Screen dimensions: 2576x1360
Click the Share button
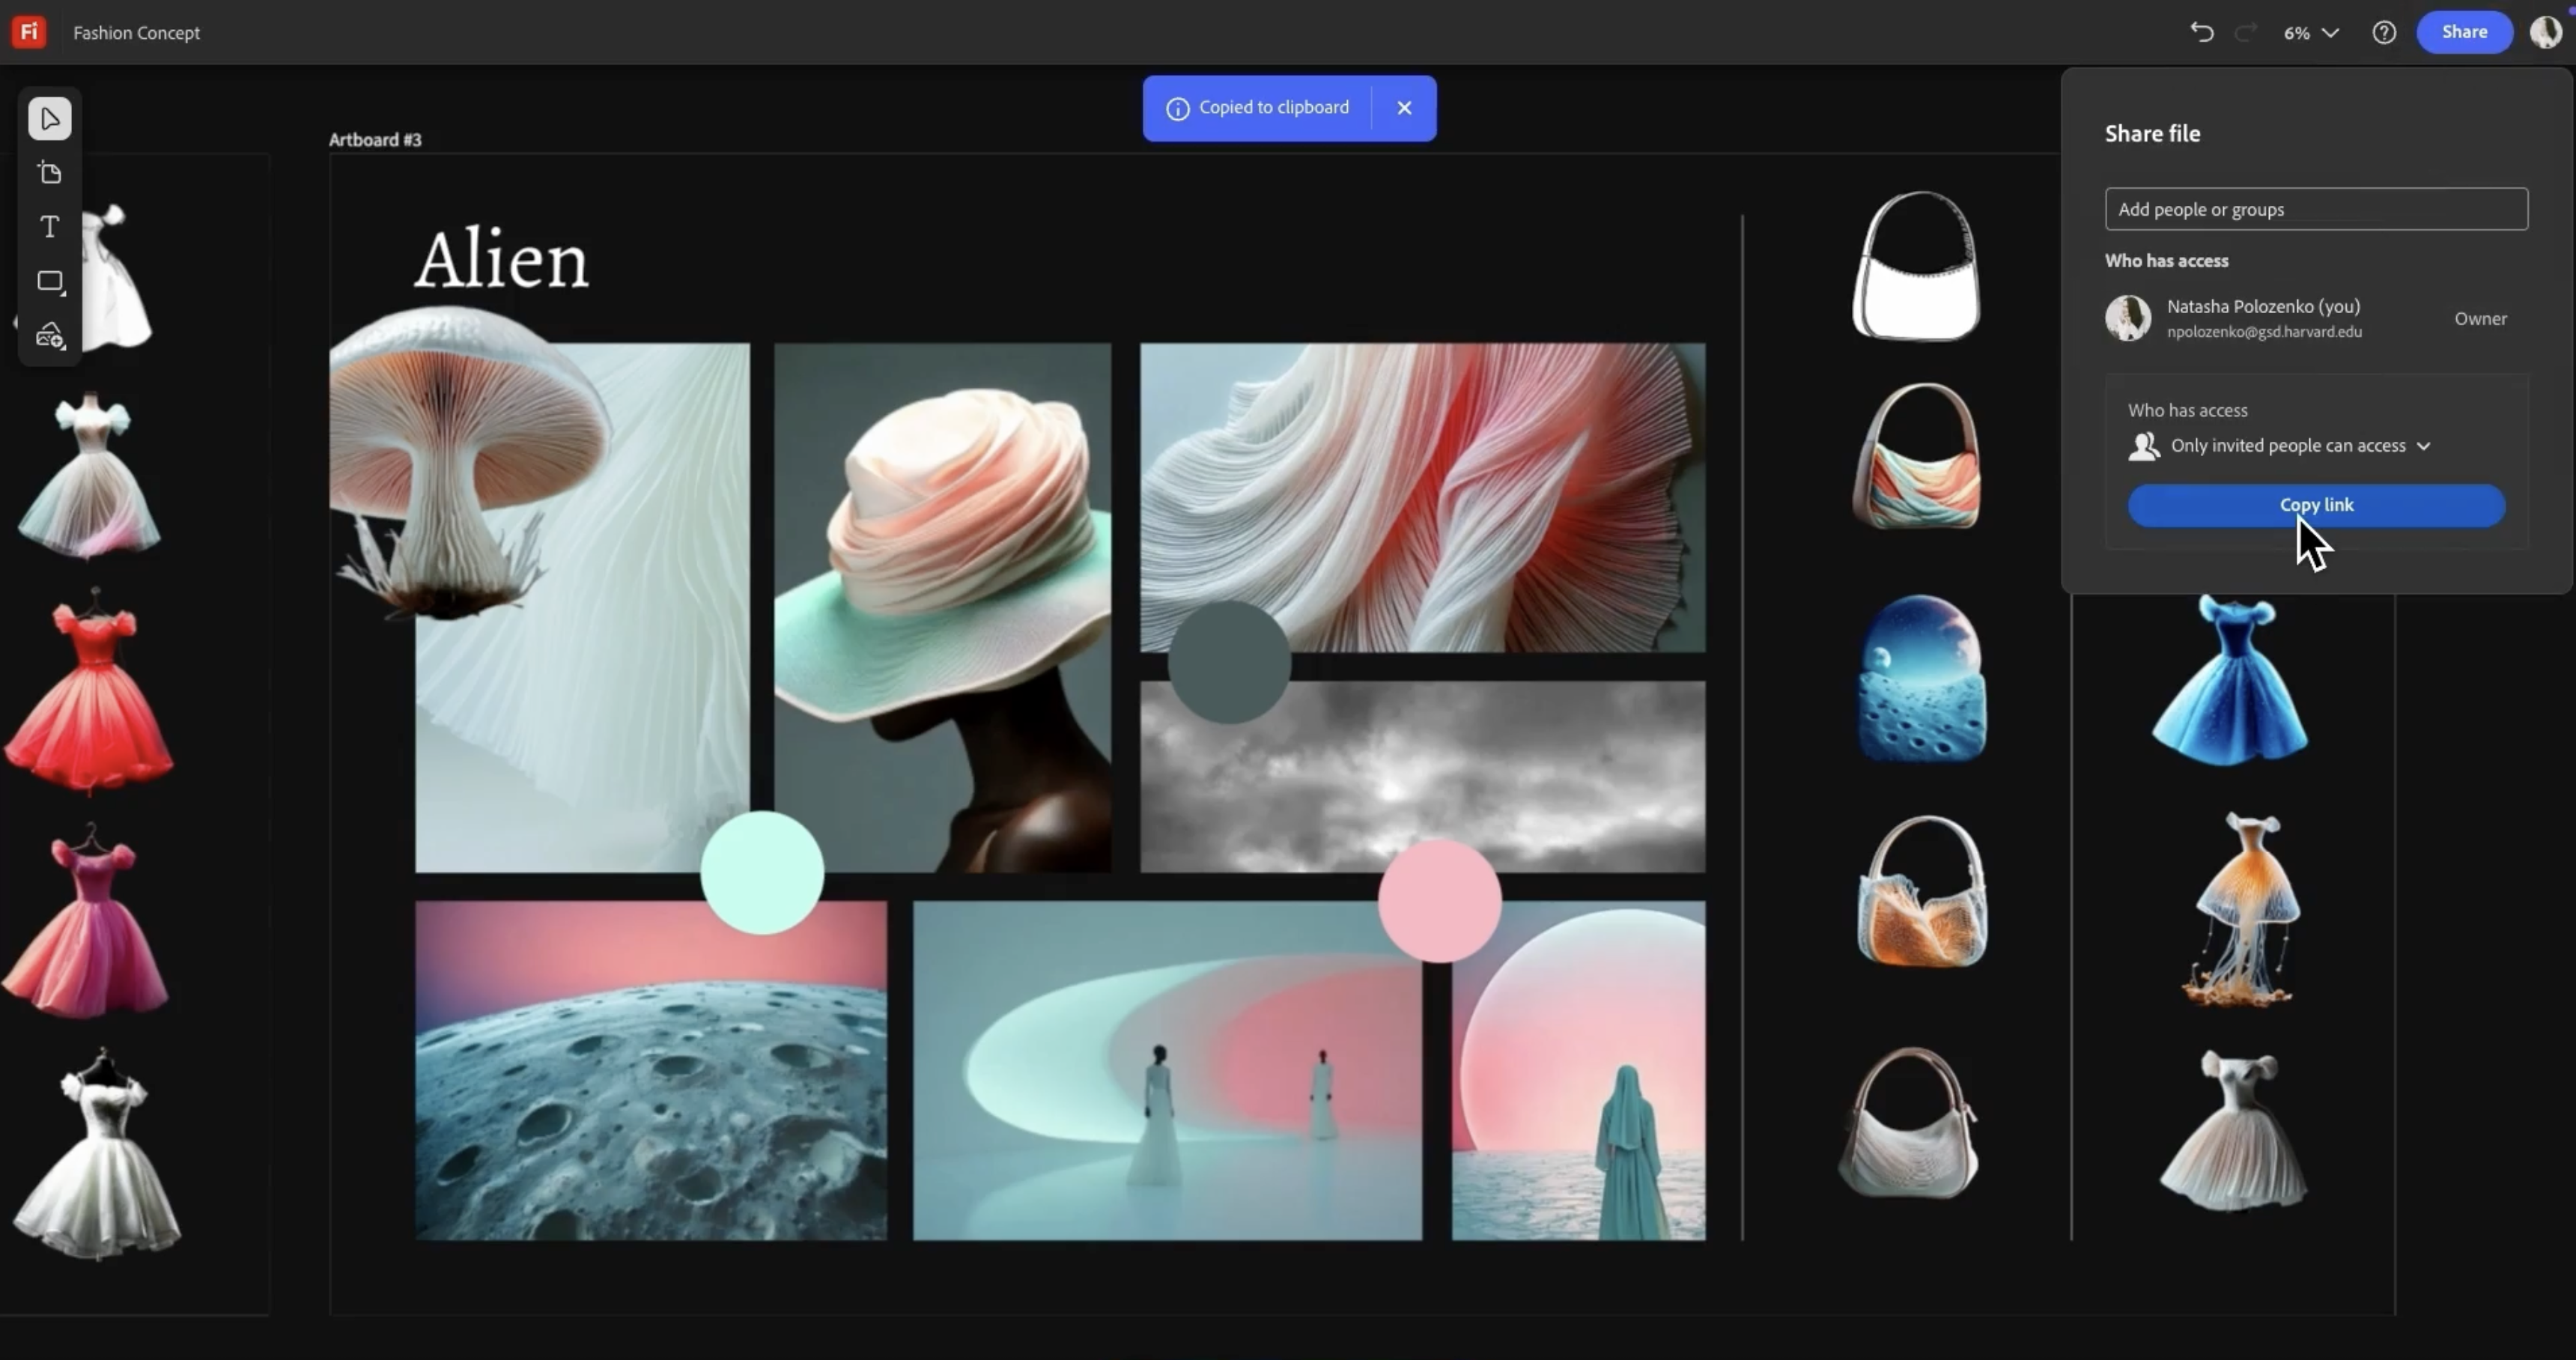click(2464, 32)
